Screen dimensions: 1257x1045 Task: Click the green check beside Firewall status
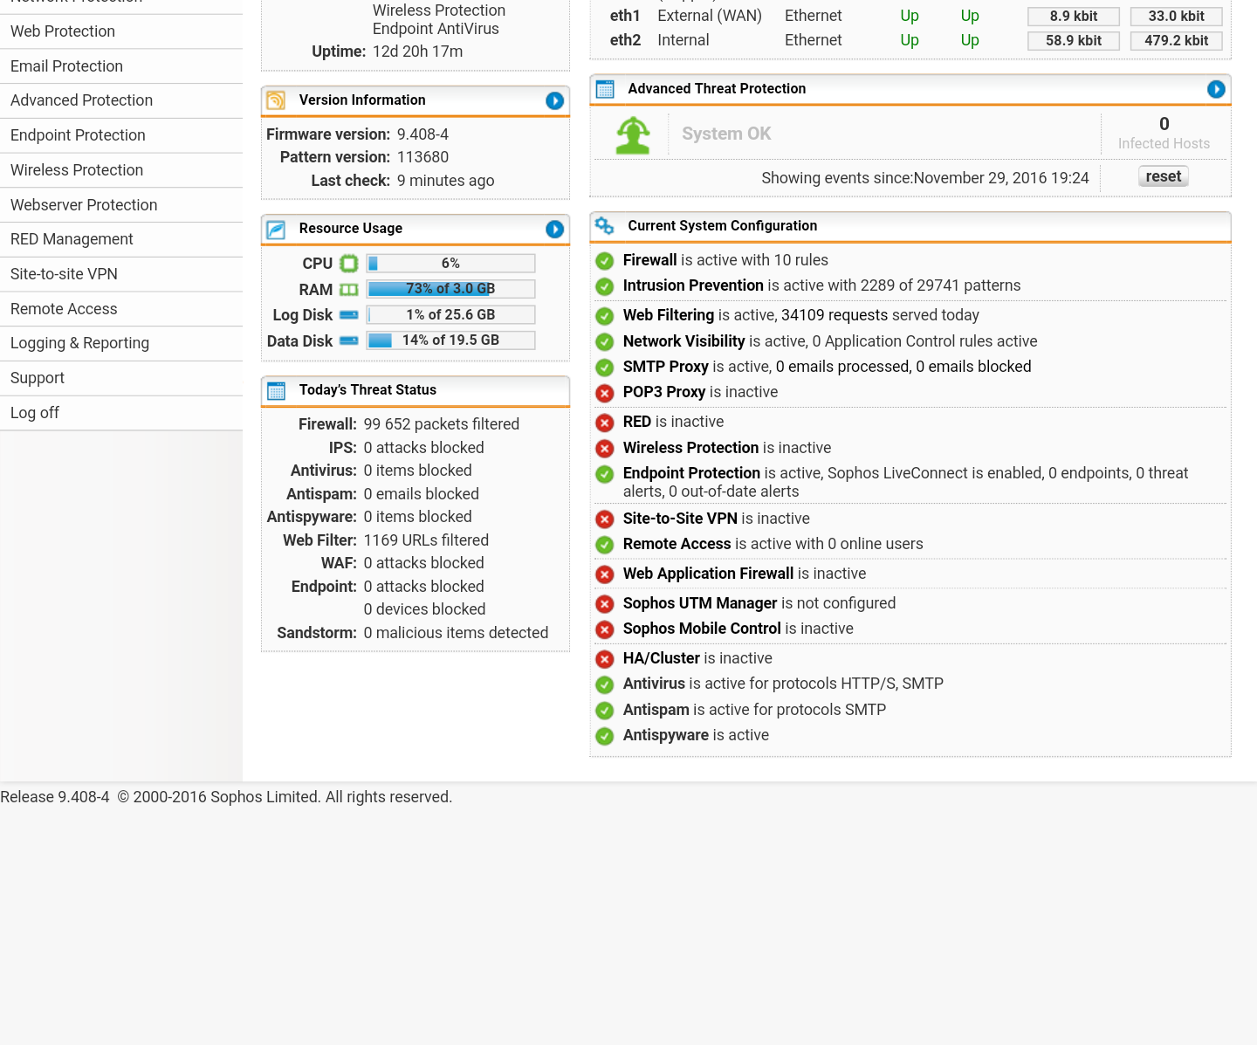point(604,260)
